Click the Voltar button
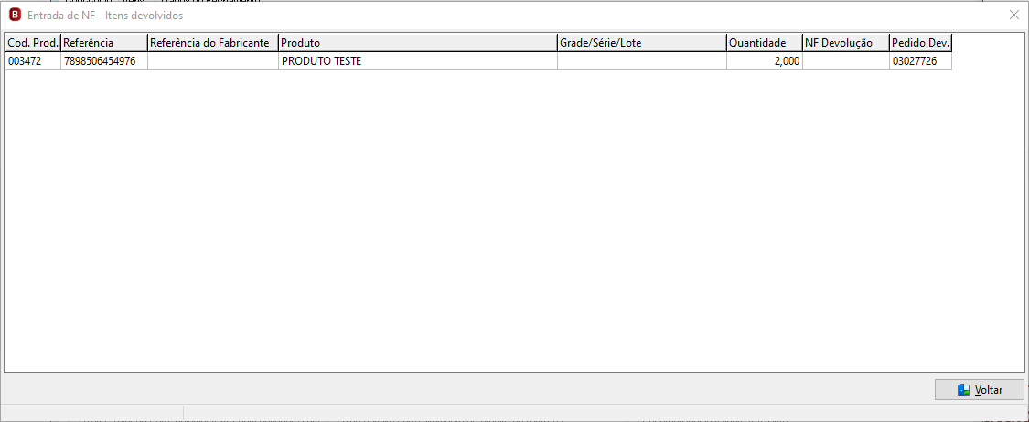1029x422 pixels. (x=979, y=390)
